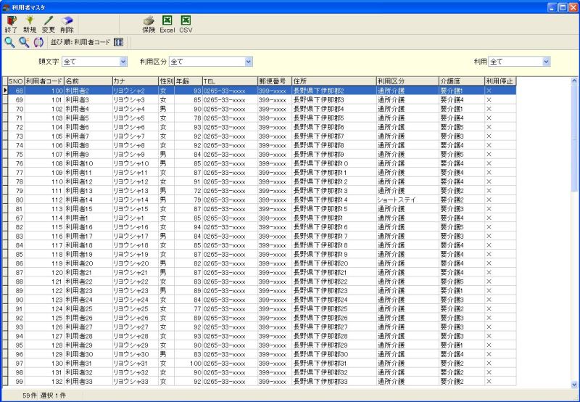Sort by the 年齢 column header

(188, 81)
